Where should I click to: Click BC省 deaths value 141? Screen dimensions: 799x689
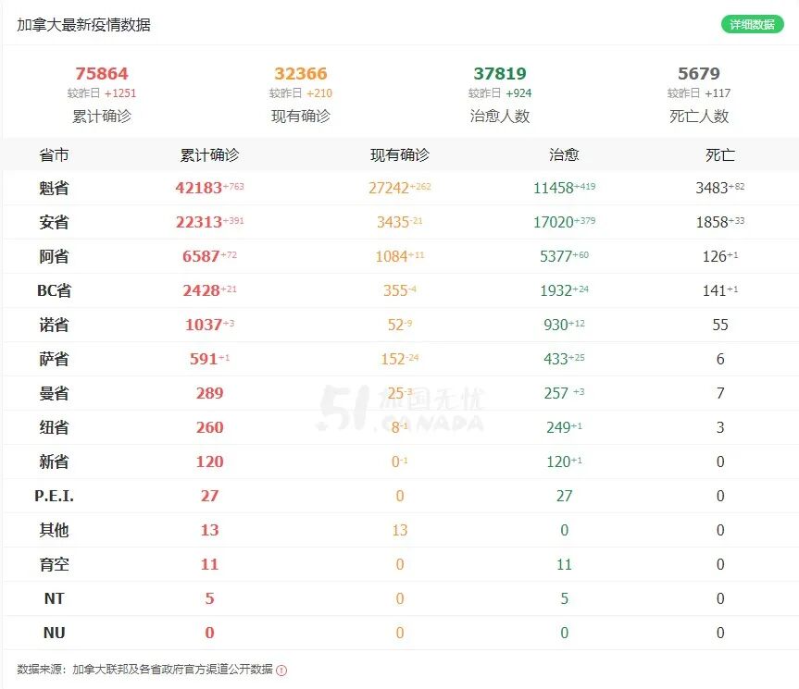tap(715, 290)
